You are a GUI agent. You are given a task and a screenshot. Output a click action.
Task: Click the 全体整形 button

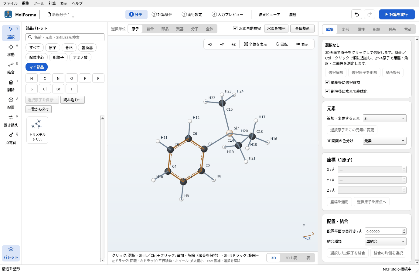pos(302,29)
